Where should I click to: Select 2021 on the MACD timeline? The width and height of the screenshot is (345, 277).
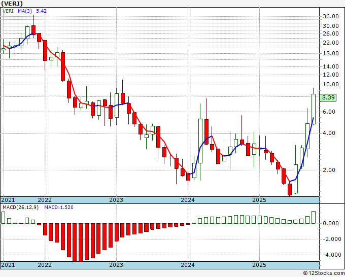8,265
